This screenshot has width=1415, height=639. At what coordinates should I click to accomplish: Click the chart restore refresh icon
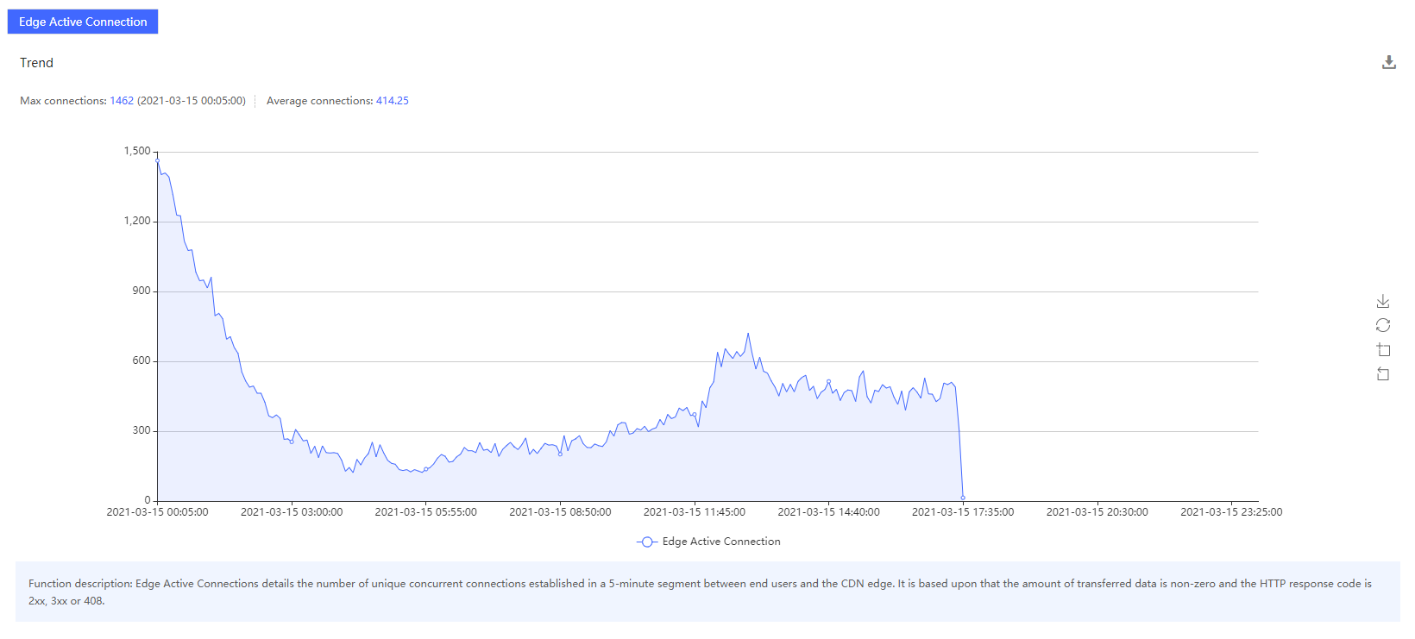tap(1383, 325)
